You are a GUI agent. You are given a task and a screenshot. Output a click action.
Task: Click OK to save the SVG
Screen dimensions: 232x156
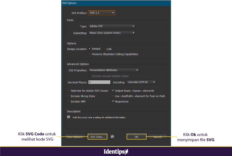click(x=136, y=137)
